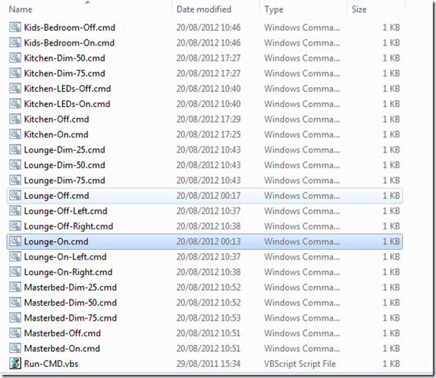Sort by the Type column header
The height and width of the screenshot is (378, 436).
[x=274, y=9]
